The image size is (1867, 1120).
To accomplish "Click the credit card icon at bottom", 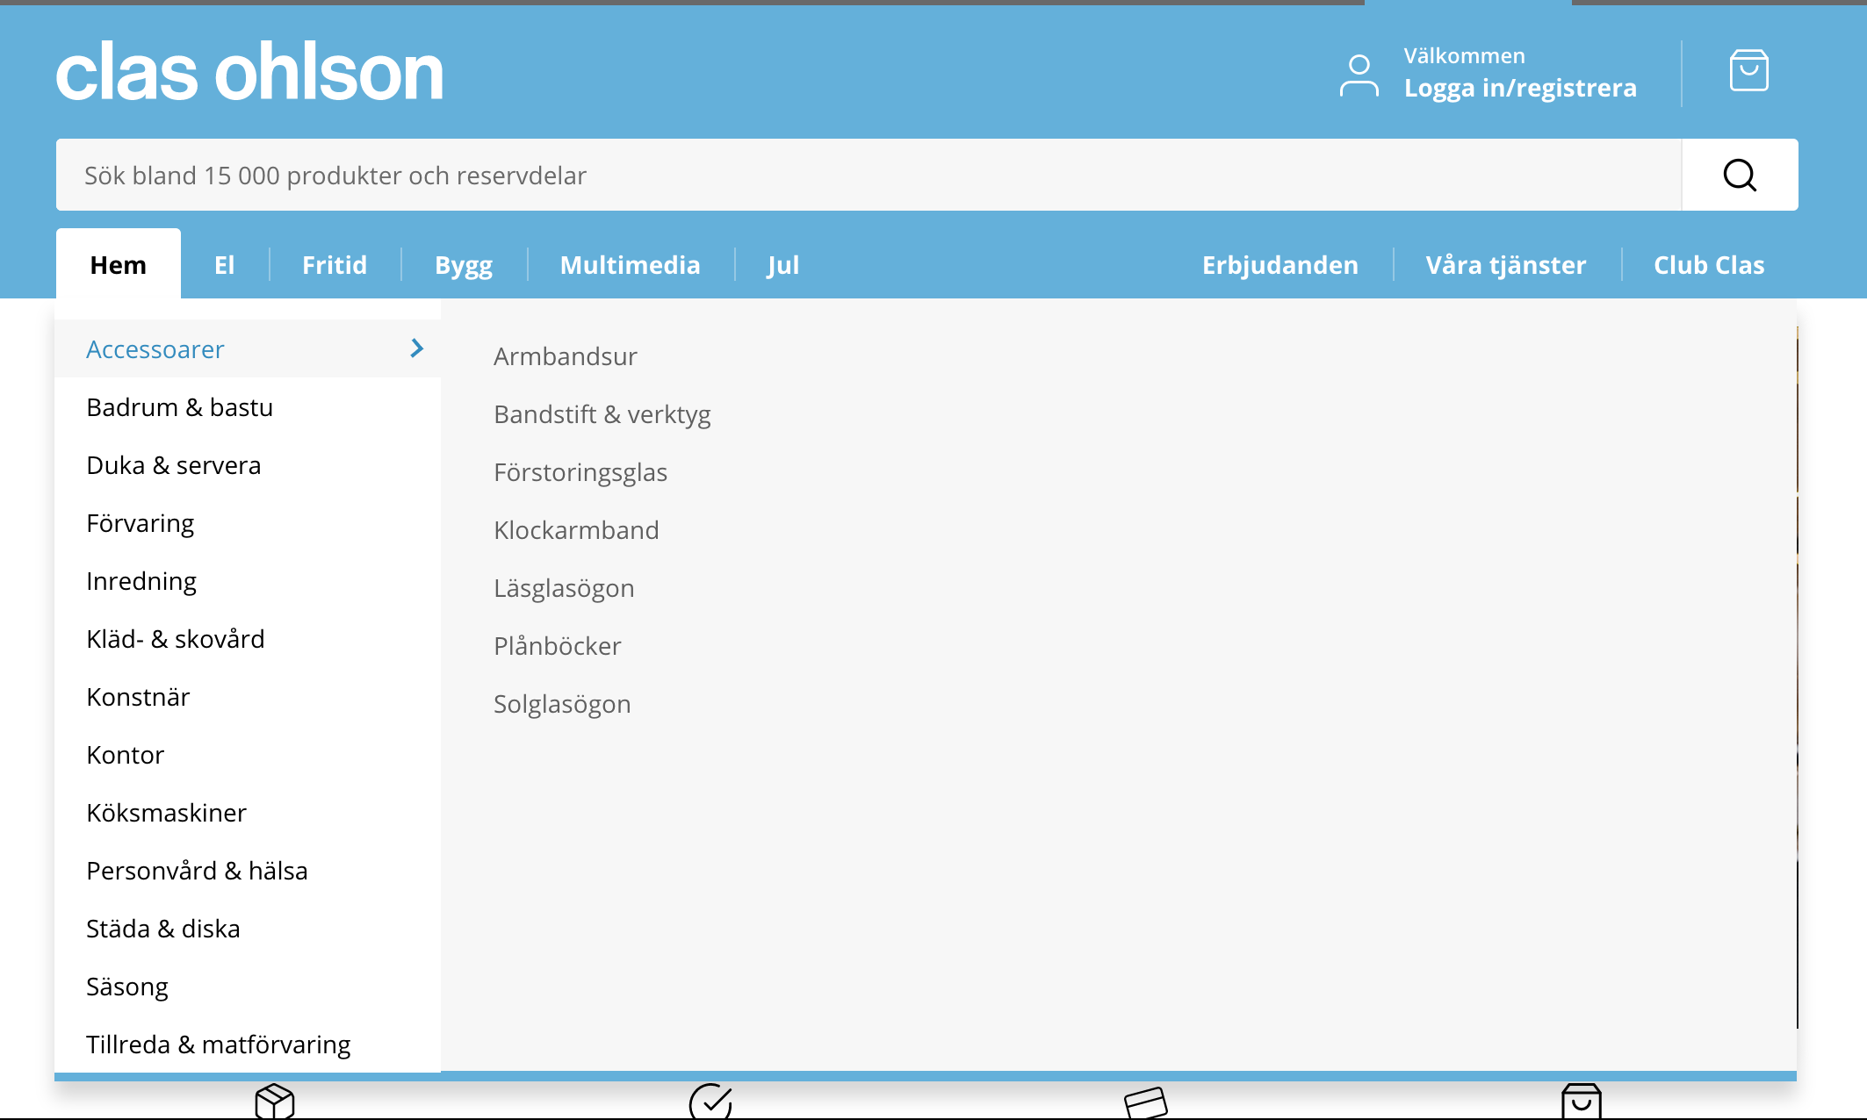I will coord(1145,1102).
